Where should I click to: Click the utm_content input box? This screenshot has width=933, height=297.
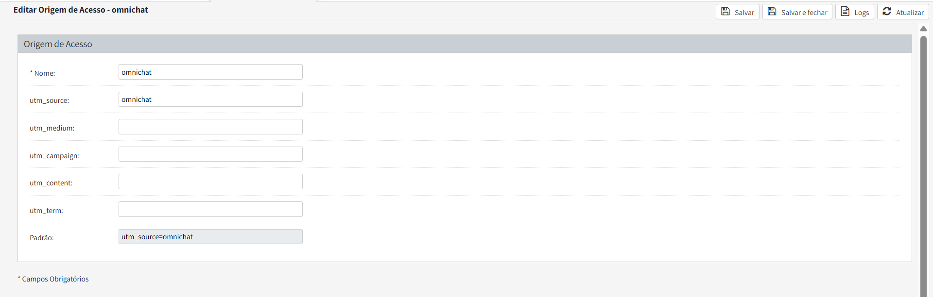point(210,181)
